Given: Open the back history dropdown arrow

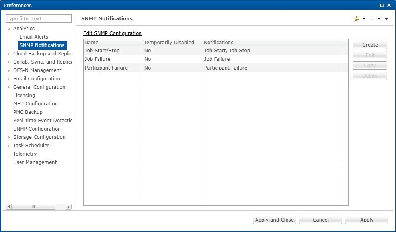Looking at the screenshot, I should [364, 19].
